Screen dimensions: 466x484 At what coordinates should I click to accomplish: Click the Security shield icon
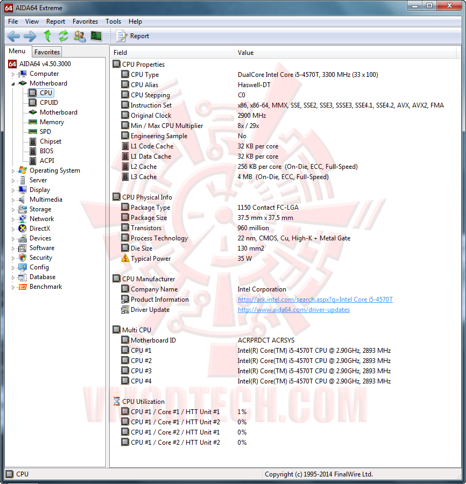(x=23, y=258)
